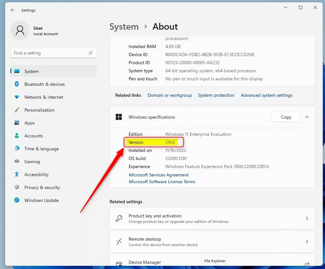Screen dimensions: 325x269
Task: Focus the Find a setting box
Action: click(x=50, y=53)
